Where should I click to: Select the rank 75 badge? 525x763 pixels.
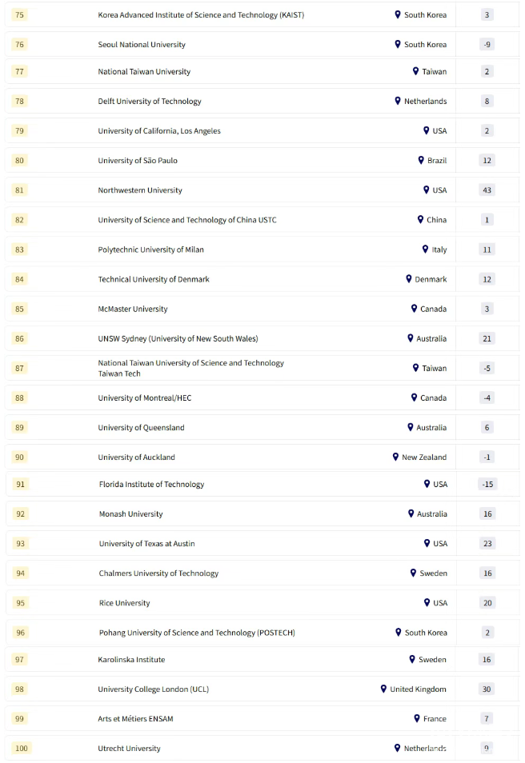click(x=19, y=15)
